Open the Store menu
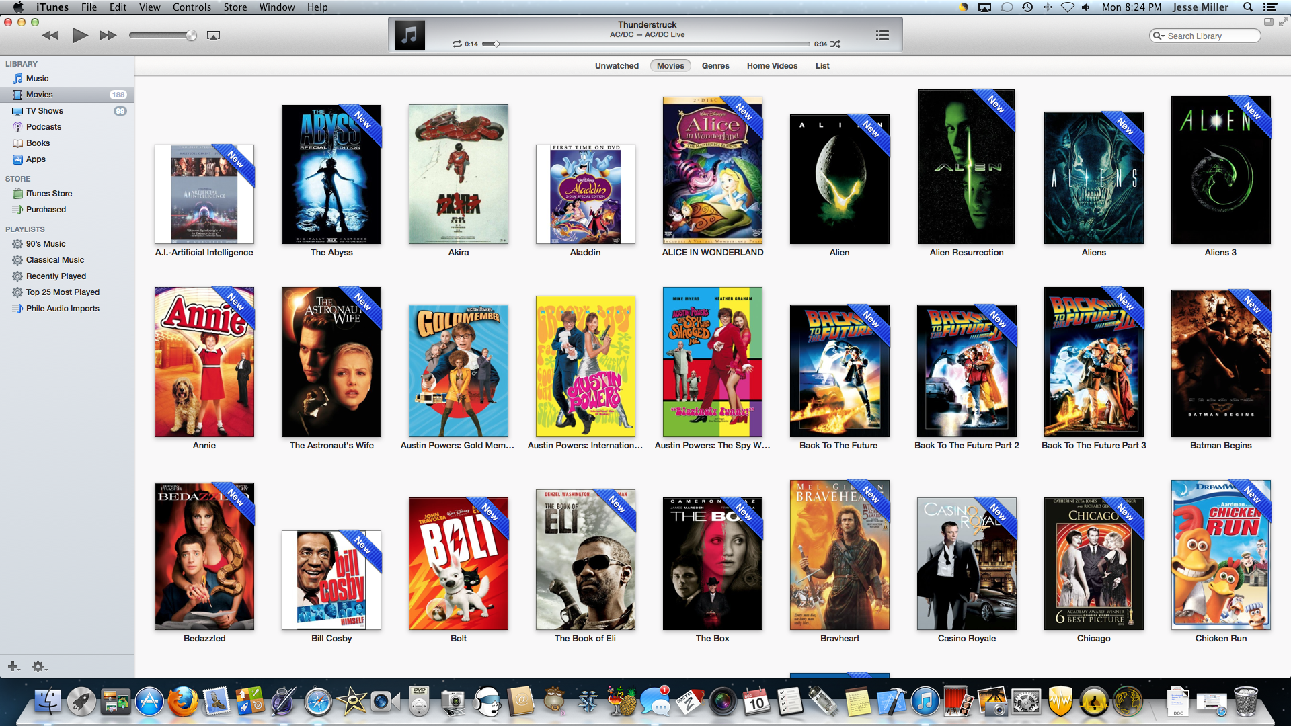Screen dimensions: 1291x726 click(235, 7)
